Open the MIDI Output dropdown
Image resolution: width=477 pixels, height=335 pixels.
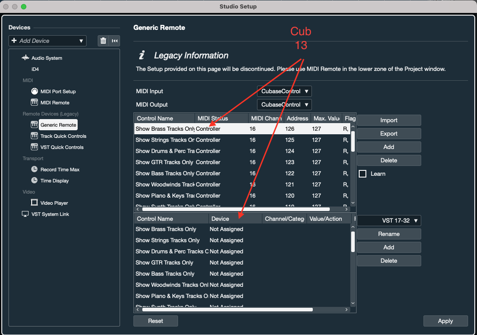284,104
